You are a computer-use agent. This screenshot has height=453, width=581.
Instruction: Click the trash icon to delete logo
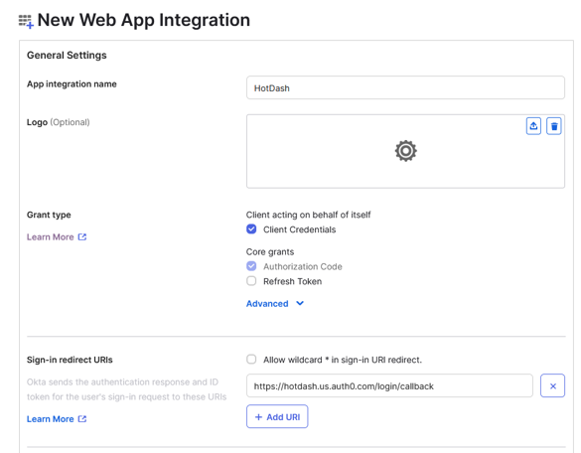(x=554, y=126)
